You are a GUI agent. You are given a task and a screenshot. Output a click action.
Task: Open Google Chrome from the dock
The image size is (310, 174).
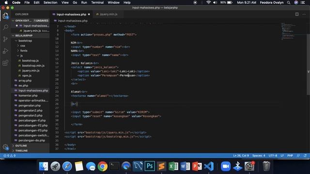pos(102,166)
